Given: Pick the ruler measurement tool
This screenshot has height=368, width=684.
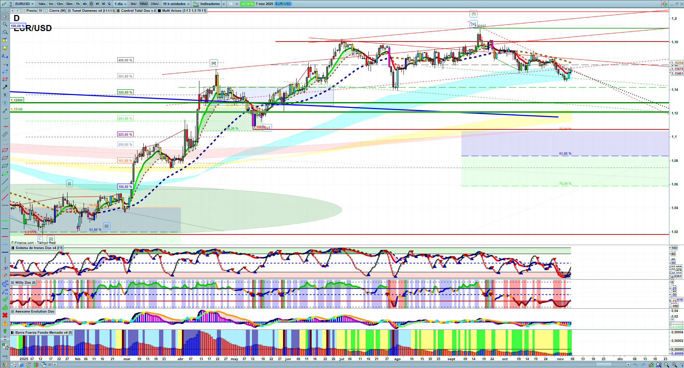Looking at the screenshot, I should (5, 134).
